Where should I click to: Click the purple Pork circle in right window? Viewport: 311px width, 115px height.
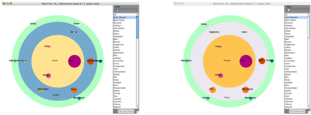[x=246, y=61]
